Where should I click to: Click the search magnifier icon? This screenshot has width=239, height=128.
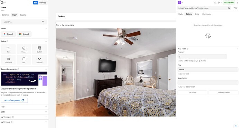[x=43, y=22]
